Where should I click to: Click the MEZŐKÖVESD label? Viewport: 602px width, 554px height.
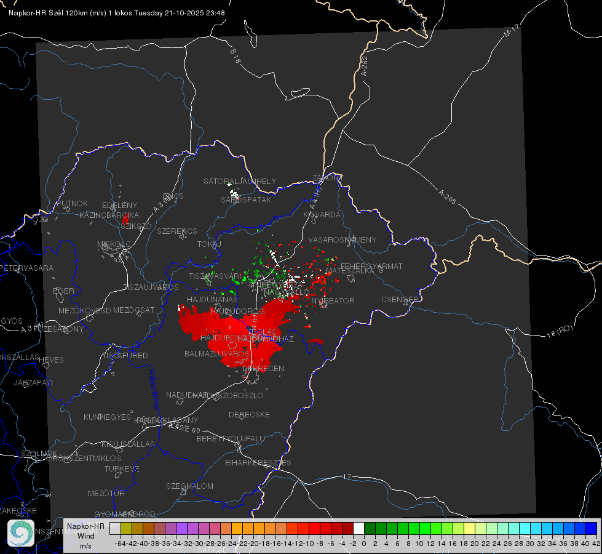coord(85,310)
